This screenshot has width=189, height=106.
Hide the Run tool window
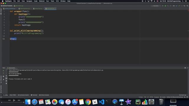188,68
